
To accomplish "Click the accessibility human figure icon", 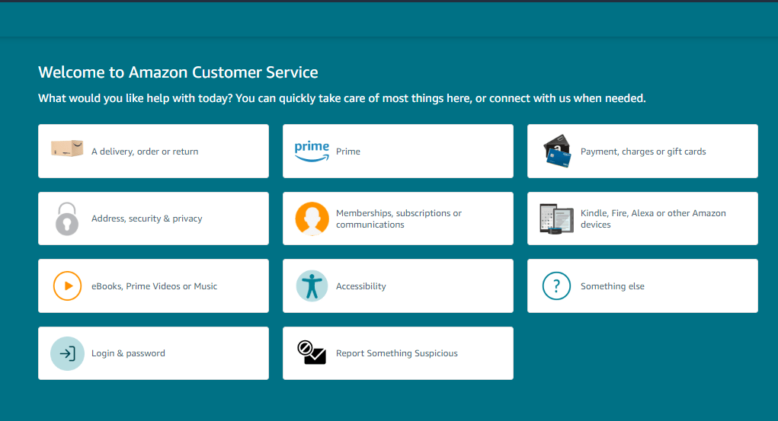I will click(x=312, y=286).
